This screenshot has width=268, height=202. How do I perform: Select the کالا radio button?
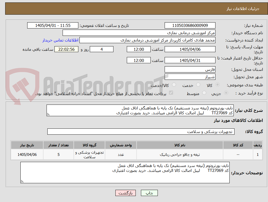pyautogui.click(x=218, y=85)
